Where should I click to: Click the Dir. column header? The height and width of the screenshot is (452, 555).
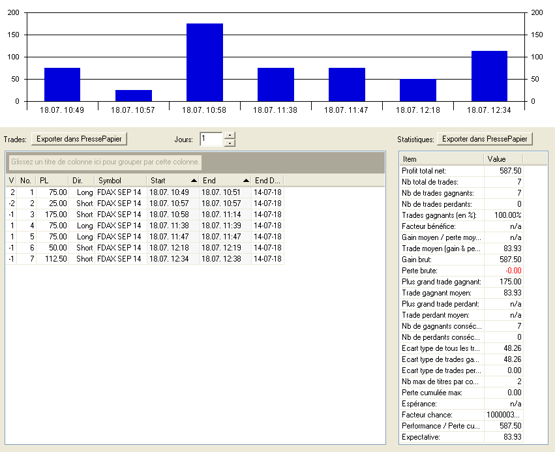(x=82, y=180)
